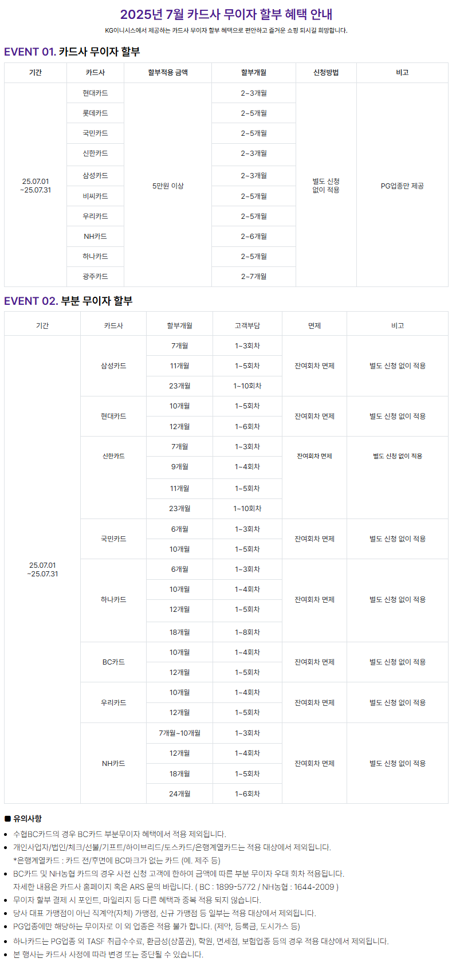Screen dimensions: 456x978
Task: Click the BC카드 cell in EVENT 02
Action: click(x=113, y=662)
